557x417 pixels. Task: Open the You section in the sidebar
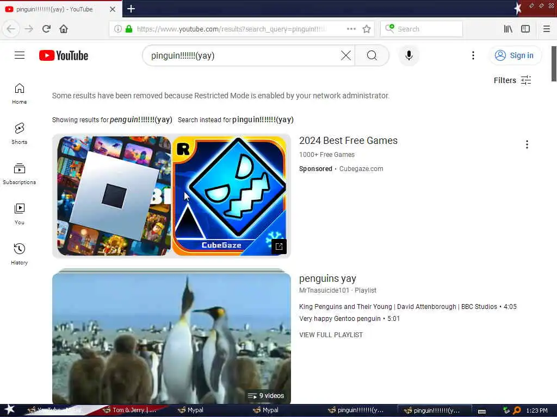click(x=20, y=214)
